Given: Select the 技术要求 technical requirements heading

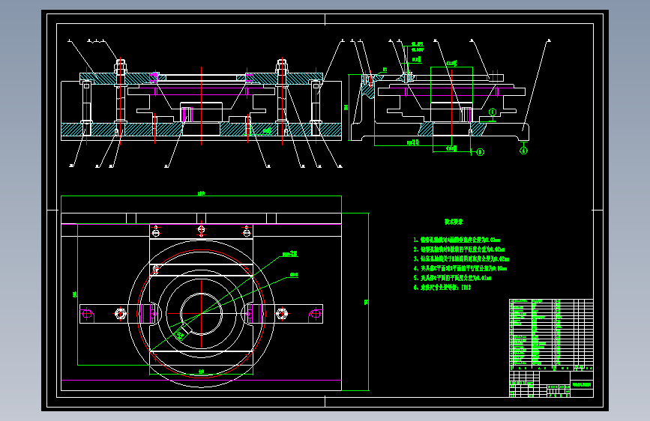Looking at the screenshot, I should pos(454,222).
